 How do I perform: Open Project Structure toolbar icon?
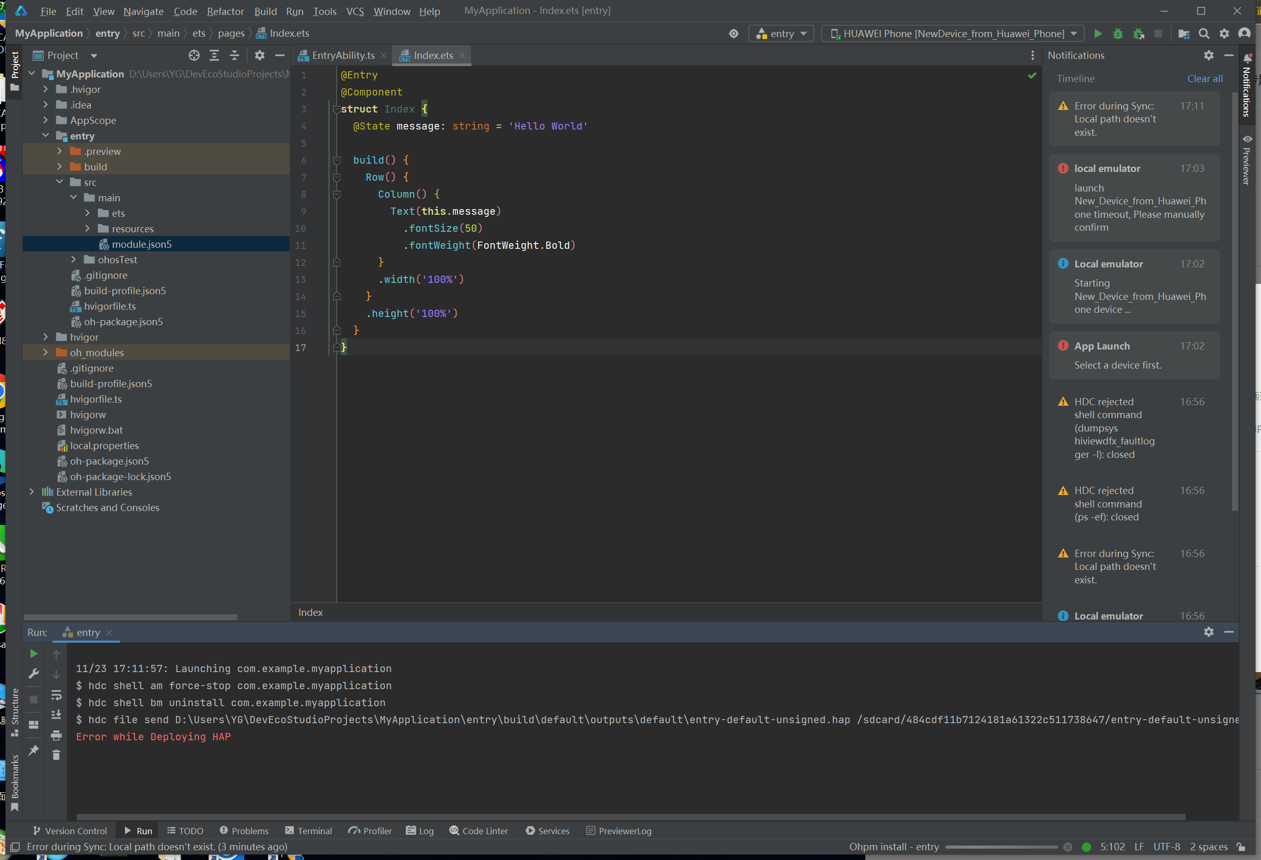pyautogui.click(x=1184, y=34)
